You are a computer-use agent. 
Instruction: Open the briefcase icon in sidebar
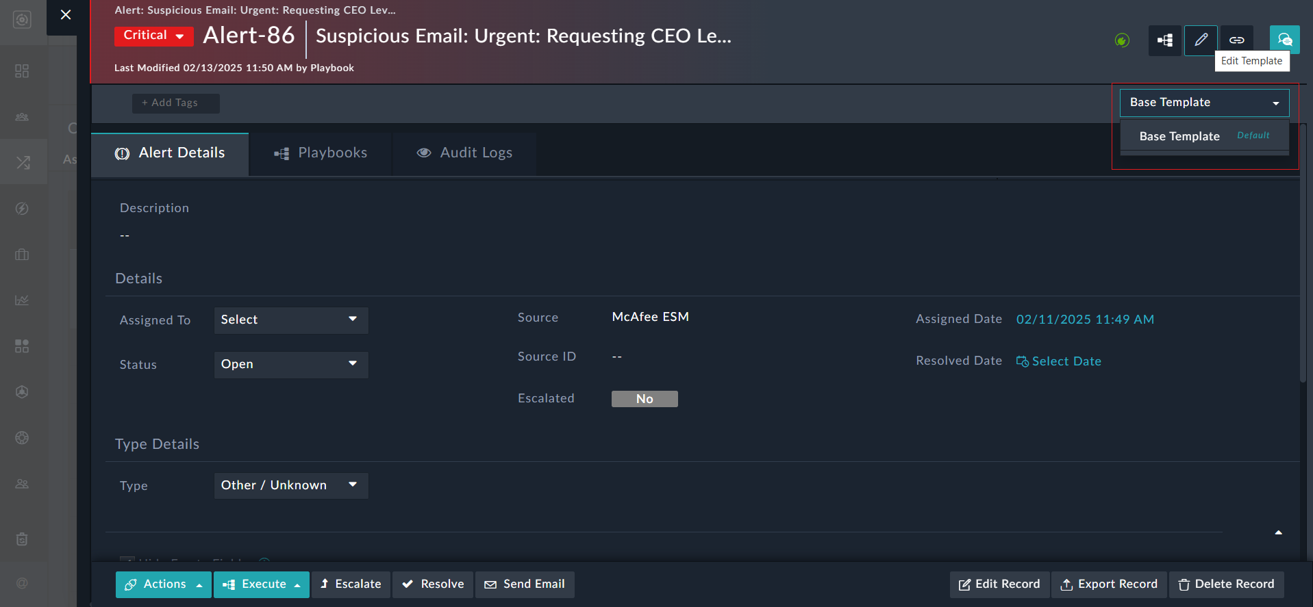pyautogui.click(x=22, y=255)
